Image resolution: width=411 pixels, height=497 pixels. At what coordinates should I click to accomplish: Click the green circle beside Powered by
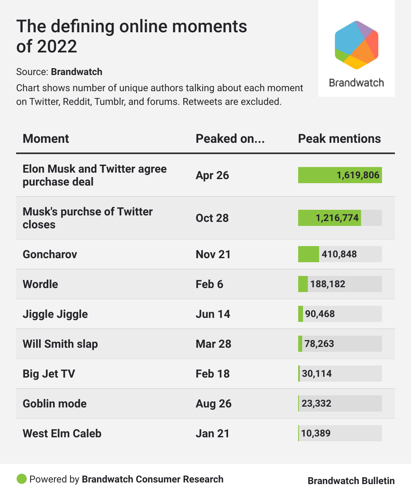point(22,479)
